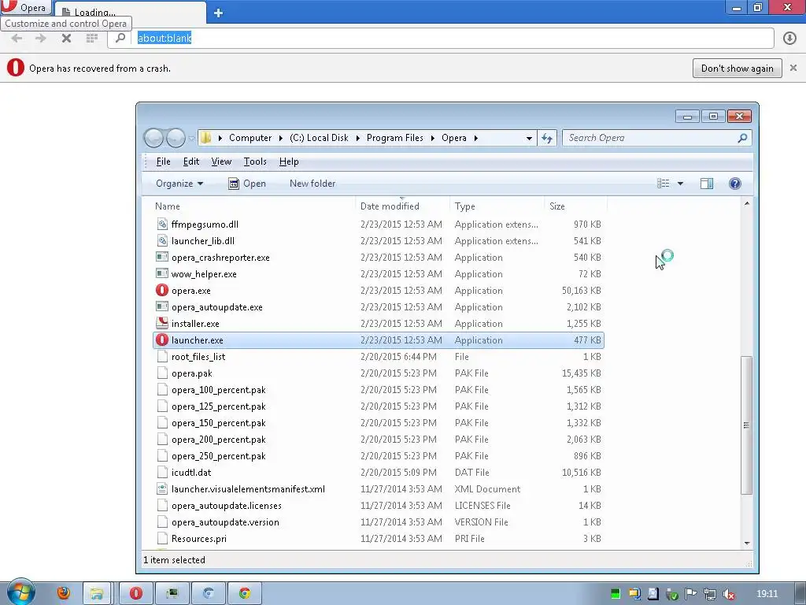The width and height of the screenshot is (806, 605).
Task: Open Windows Explorer taskbar button
Action: (x=97, y=593)
